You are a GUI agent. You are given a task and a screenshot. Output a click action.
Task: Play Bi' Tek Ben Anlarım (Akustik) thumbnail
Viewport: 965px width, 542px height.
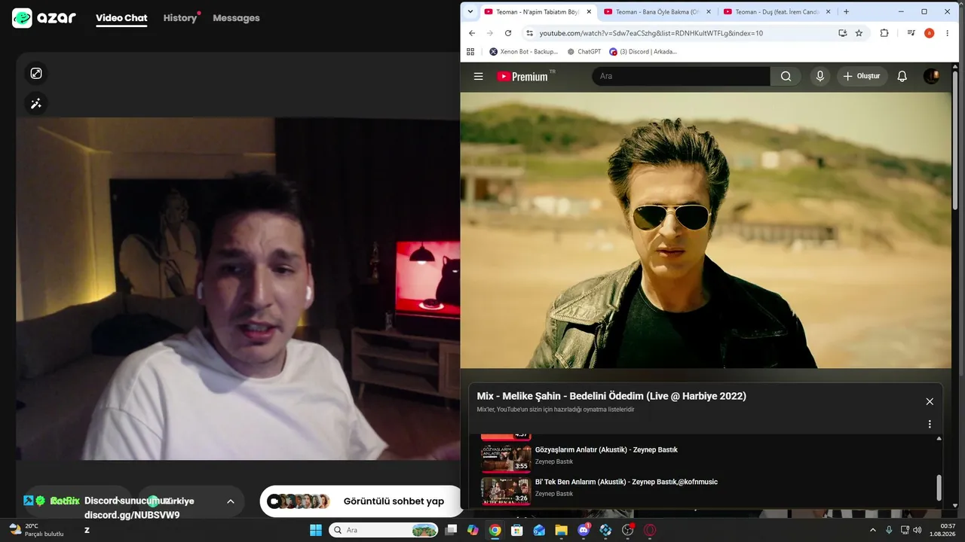pyautogui.click(x=506, y=490)
